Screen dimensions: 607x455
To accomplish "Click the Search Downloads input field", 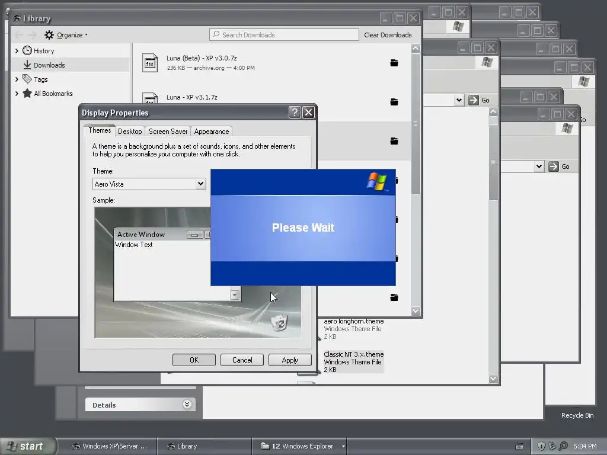I will [x=284, y=34].
